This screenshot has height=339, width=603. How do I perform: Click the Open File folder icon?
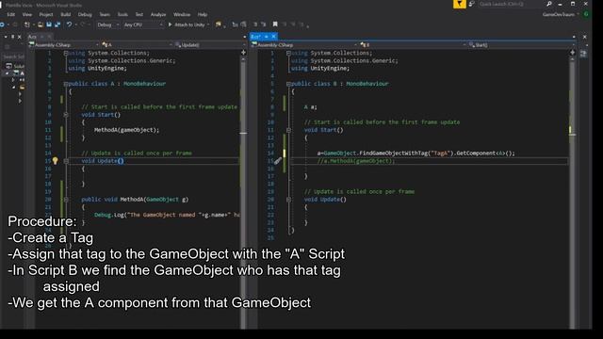point(40,24)
